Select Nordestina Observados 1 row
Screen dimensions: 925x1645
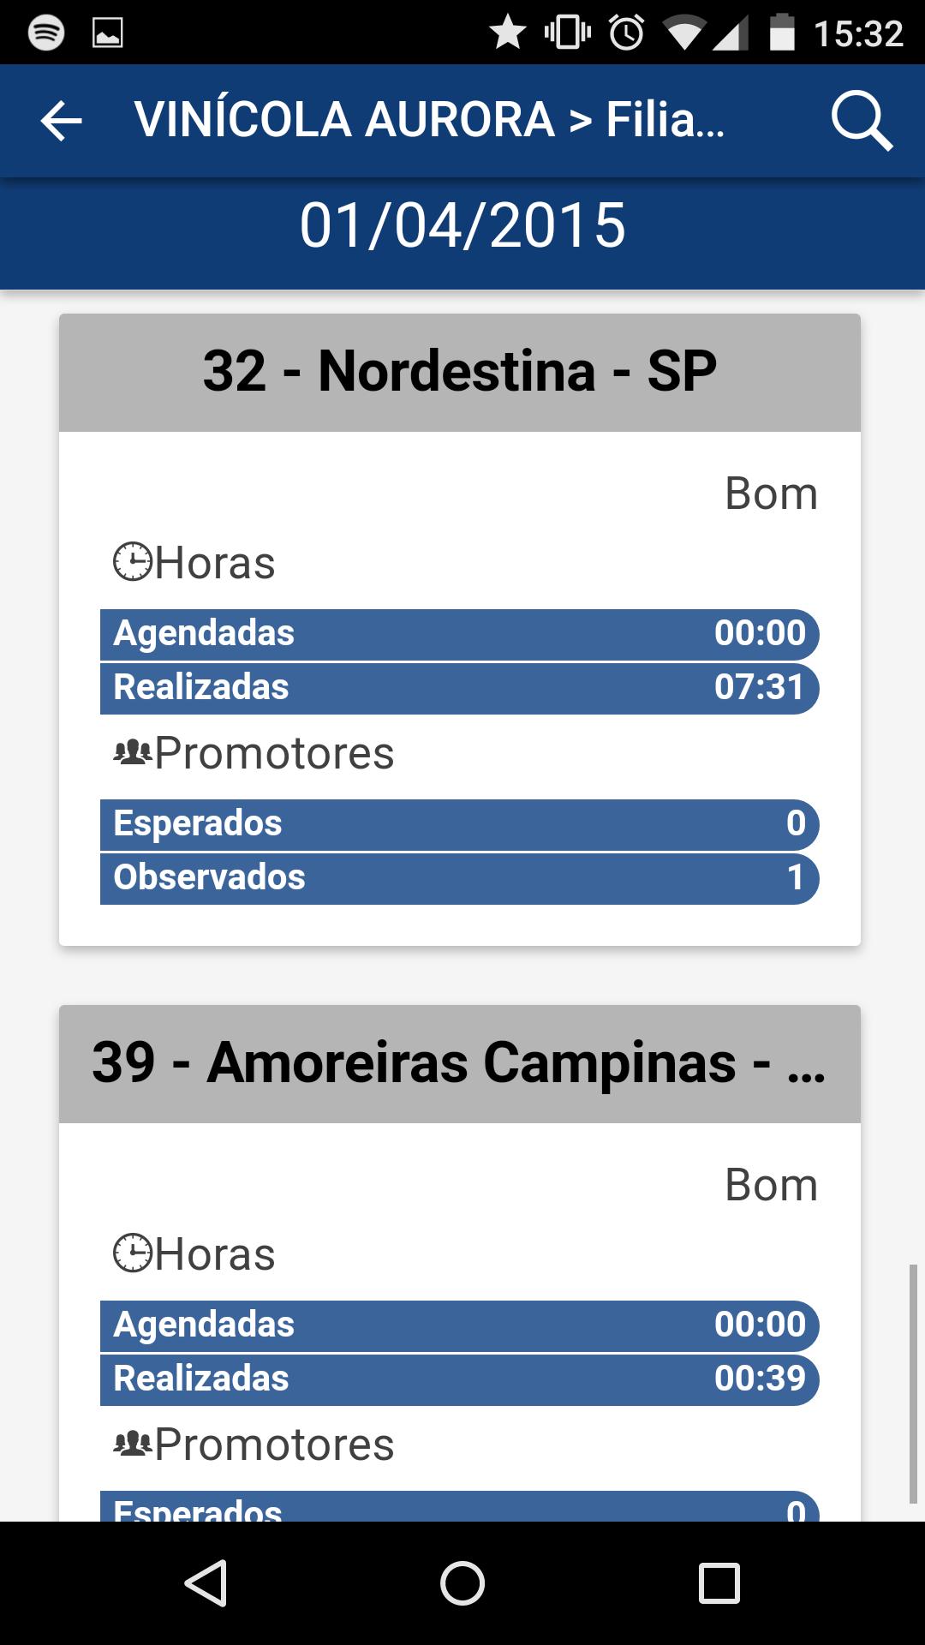click(460, 878)
